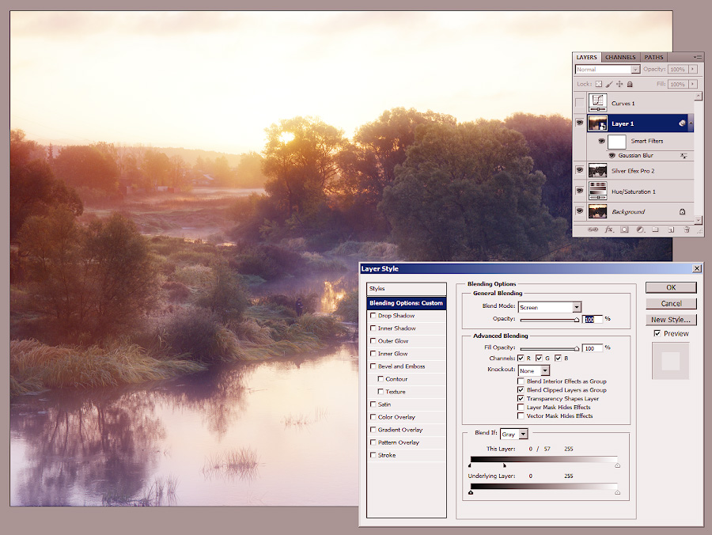Image resolution: width=712 pixels, height=535 pixels.
Task: Hide the Silver Efex Pro 2 layer
Action: pyautogui.click(x=580, y=170)
